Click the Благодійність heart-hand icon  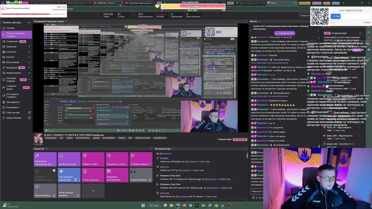[x=3, y=102]
